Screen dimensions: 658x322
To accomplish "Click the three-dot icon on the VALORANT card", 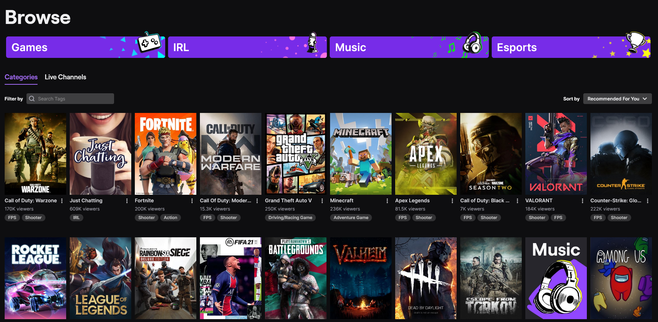I will pyautogui.click(x=582, y=200).
